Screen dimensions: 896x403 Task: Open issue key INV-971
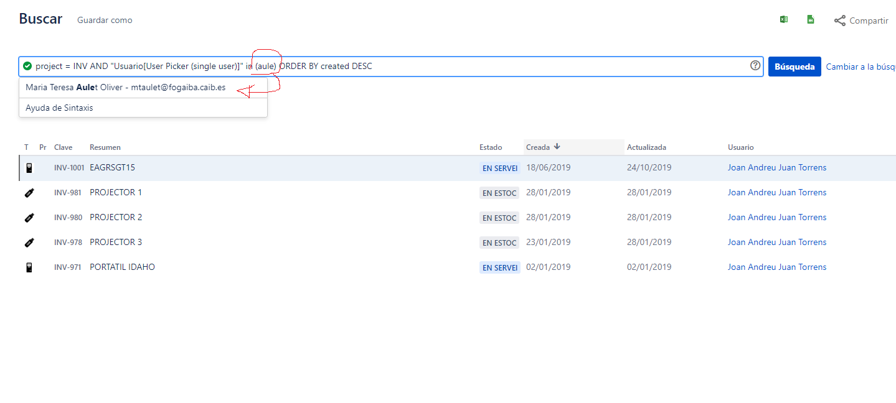(x=68, y=267)
